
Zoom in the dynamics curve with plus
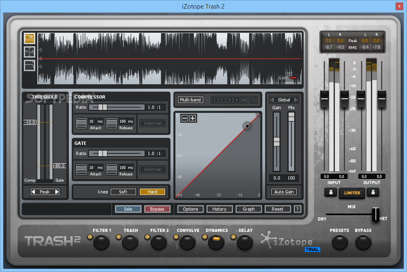coord(193,118)
